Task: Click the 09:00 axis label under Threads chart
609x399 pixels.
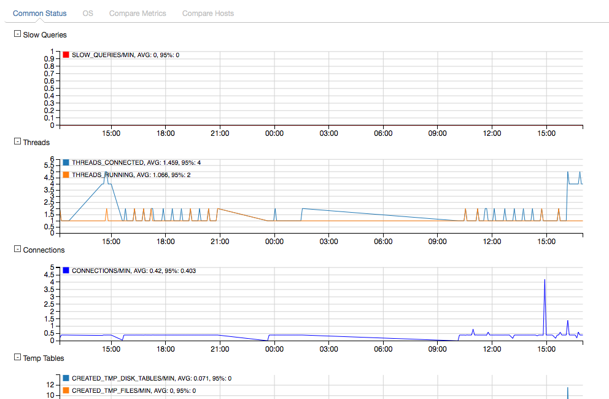Action: coord(438,241)
